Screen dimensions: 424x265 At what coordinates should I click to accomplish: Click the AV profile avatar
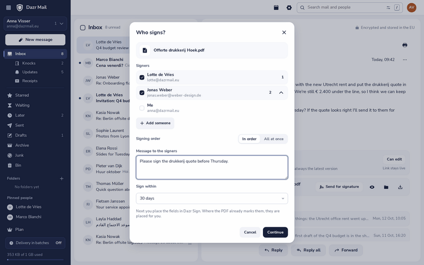click(412, 7)
